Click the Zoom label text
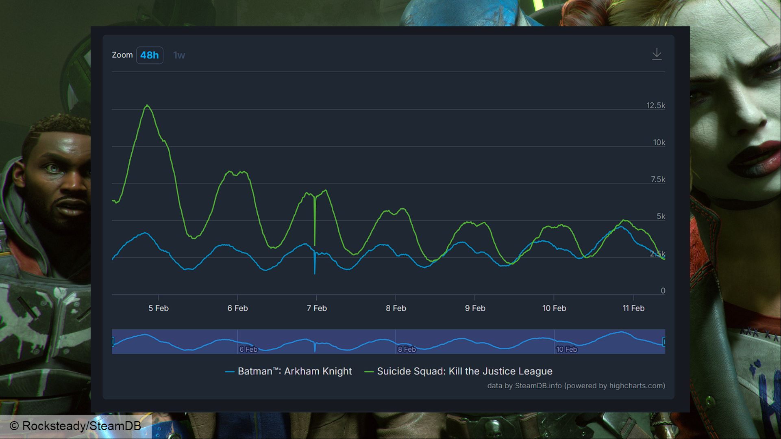Image resolution: width=781 pixels, height=439 pixels. tap(122, 55)
